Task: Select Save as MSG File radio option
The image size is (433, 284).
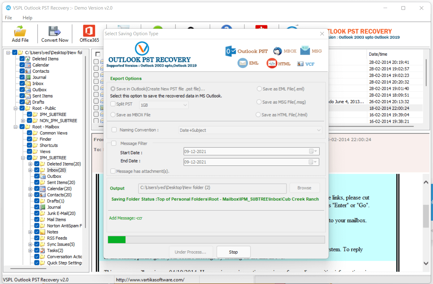Action: (x=259, y=102)
